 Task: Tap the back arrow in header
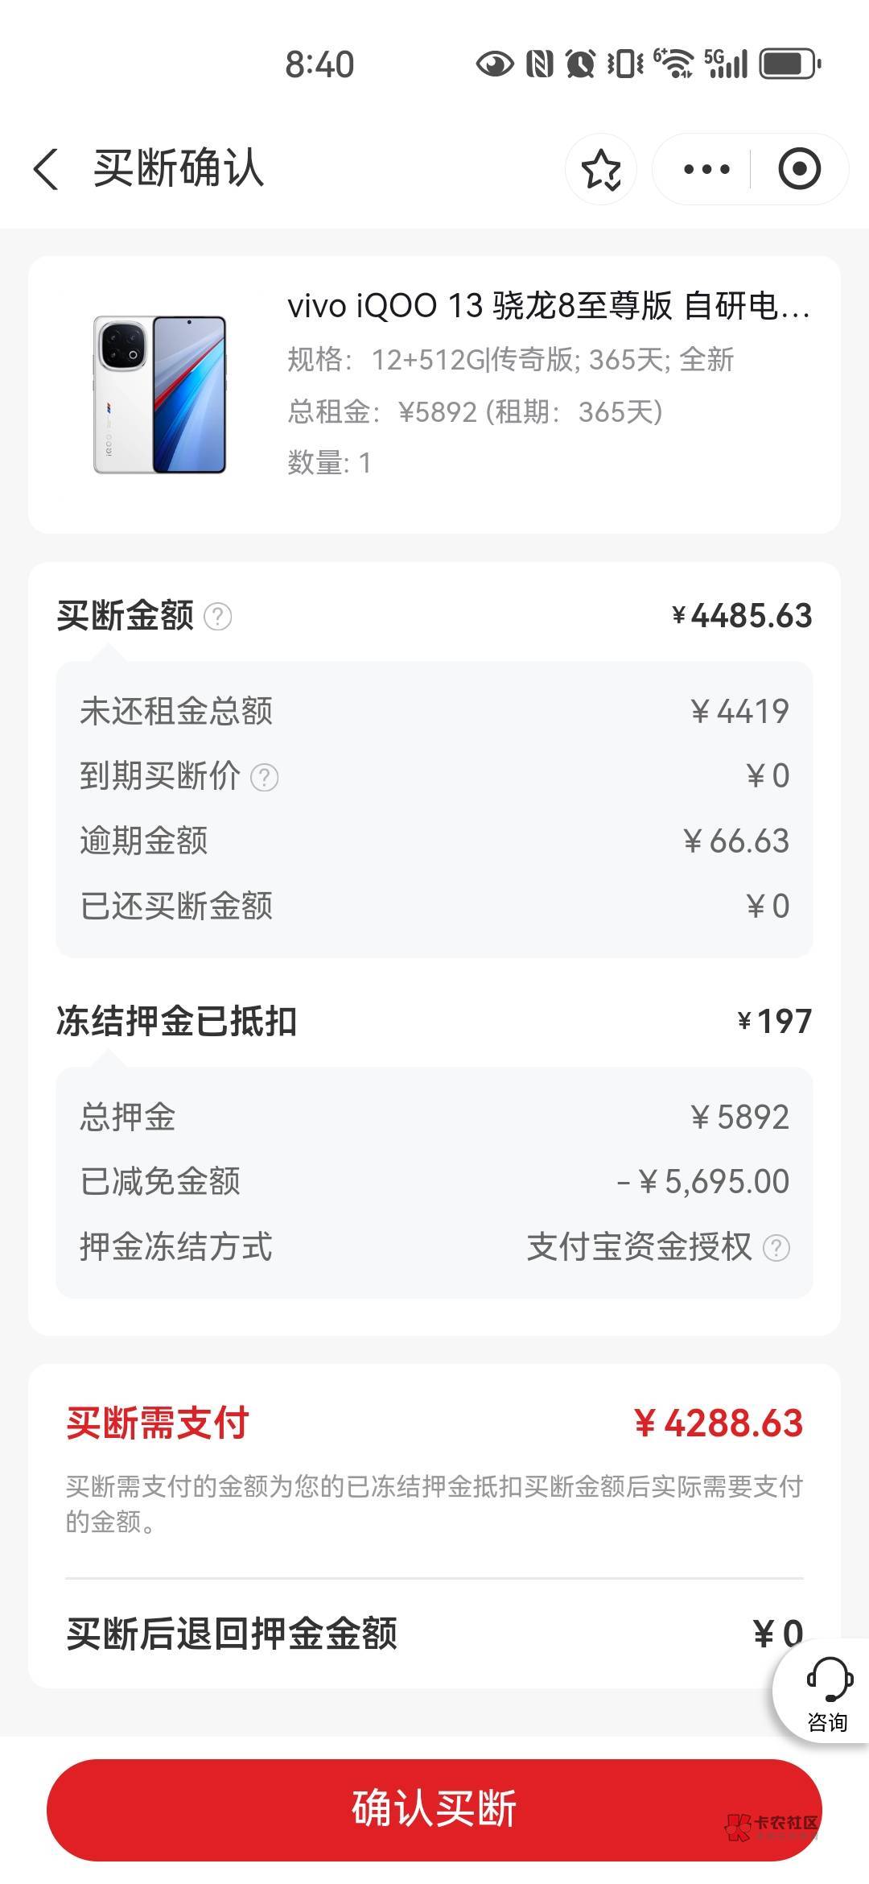(x=47, y=169)
